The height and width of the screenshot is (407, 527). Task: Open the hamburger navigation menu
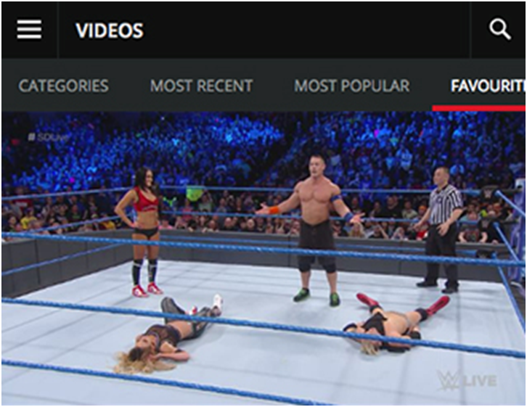click(x=29, y=29)
